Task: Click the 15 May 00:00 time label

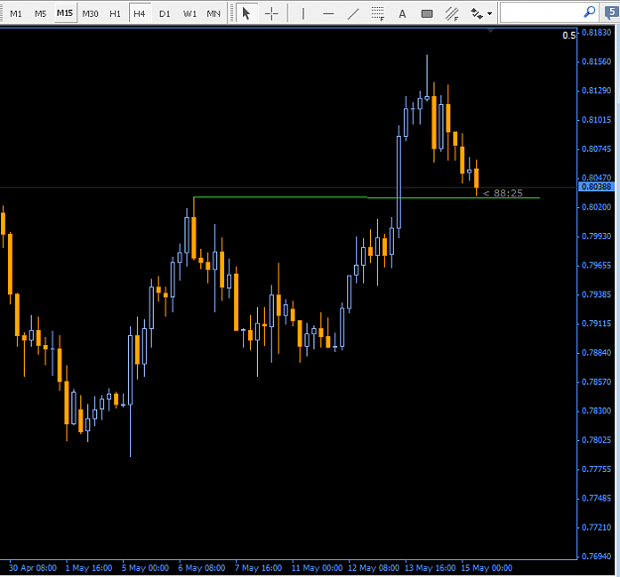Action: pos(486,568)
